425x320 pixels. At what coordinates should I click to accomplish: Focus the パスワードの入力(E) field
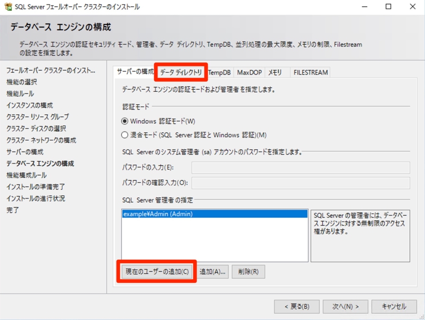301,168
